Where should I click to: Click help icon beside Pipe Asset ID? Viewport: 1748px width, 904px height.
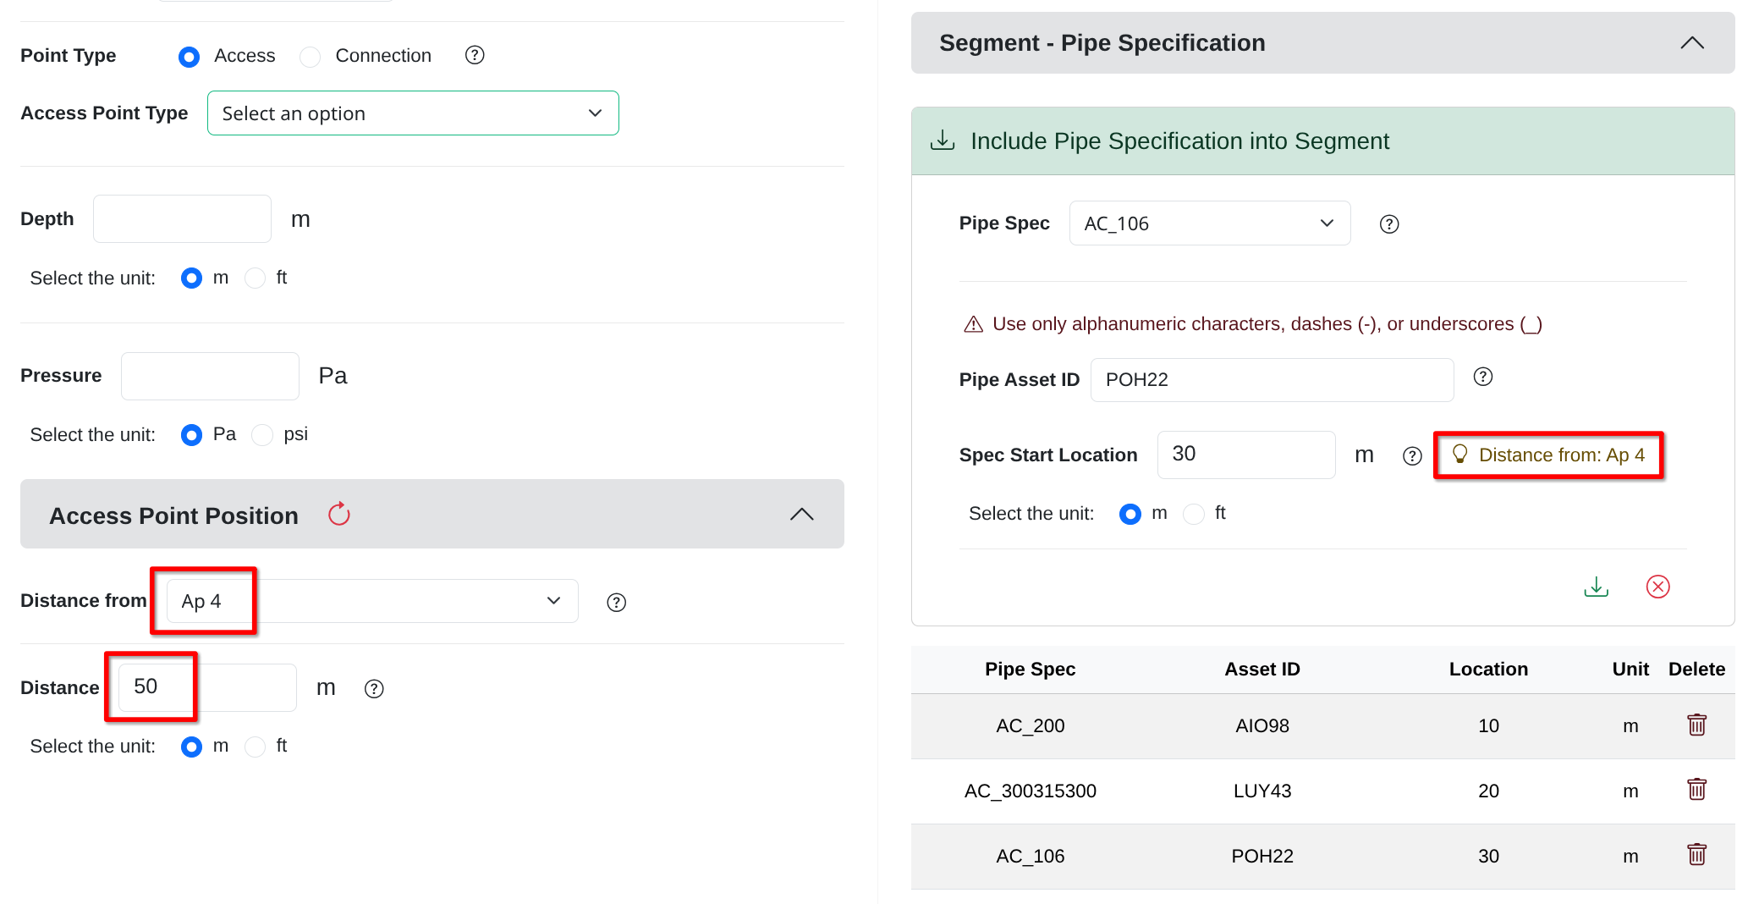(x=1483, y=377)
